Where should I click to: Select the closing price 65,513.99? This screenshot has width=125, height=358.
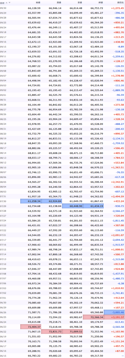(x=97, y=27)
